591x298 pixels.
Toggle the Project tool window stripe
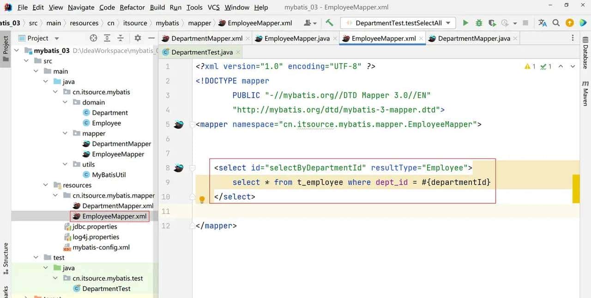[6, 46]
